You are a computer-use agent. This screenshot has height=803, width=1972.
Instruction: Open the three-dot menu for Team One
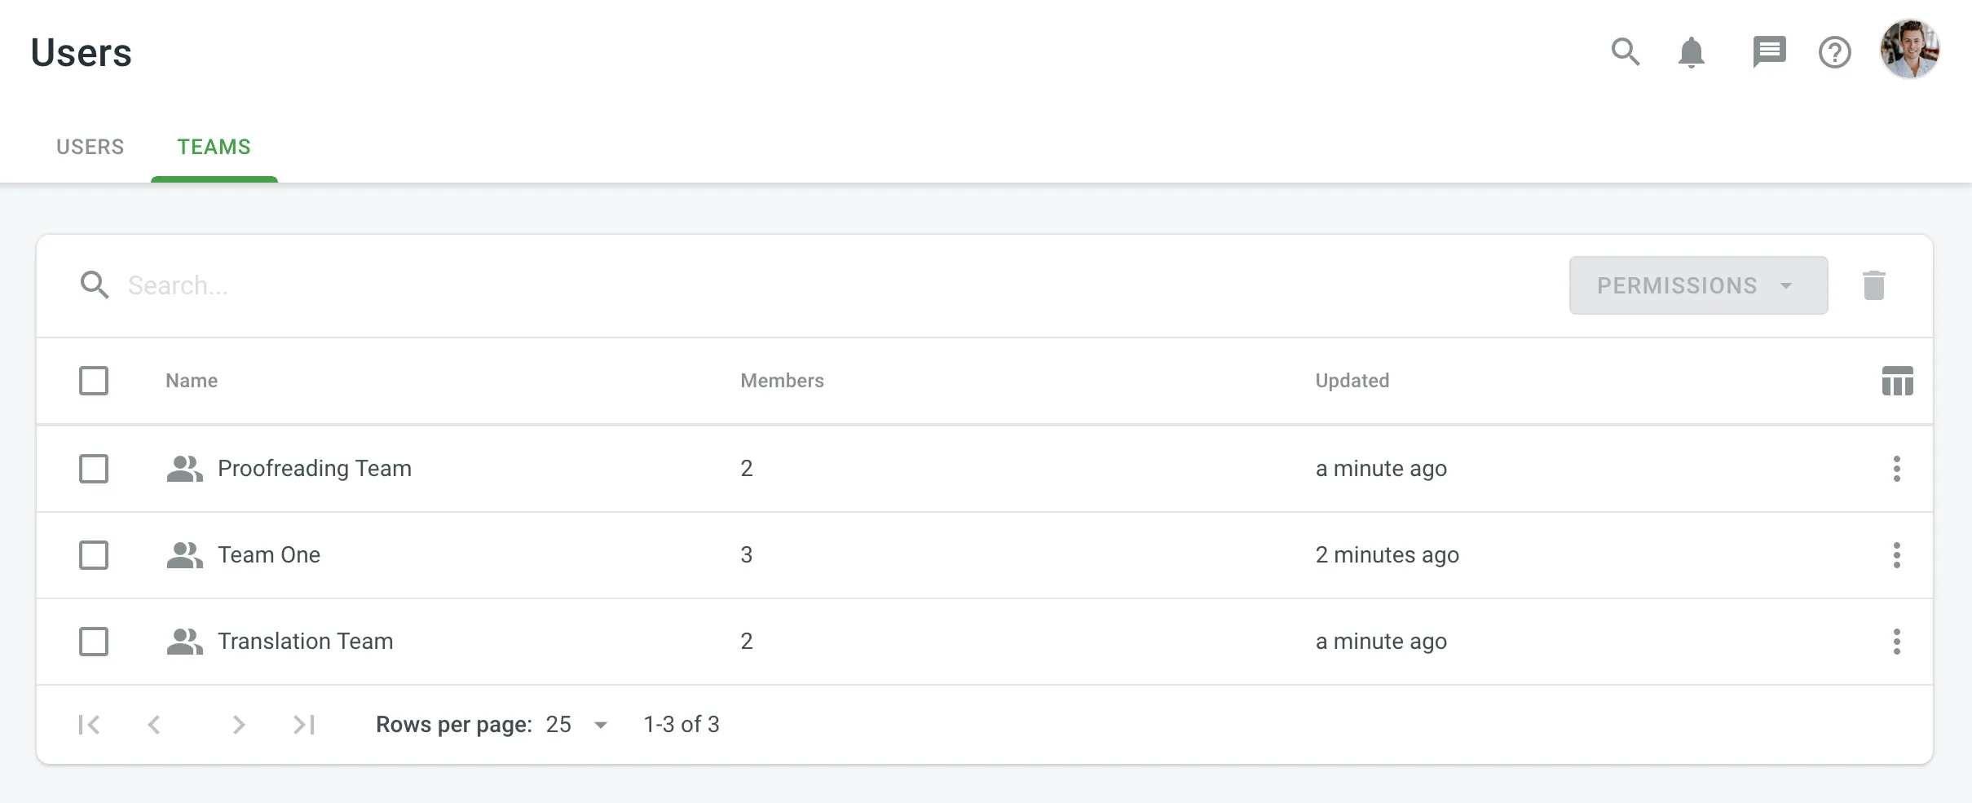pos(1897,555)
